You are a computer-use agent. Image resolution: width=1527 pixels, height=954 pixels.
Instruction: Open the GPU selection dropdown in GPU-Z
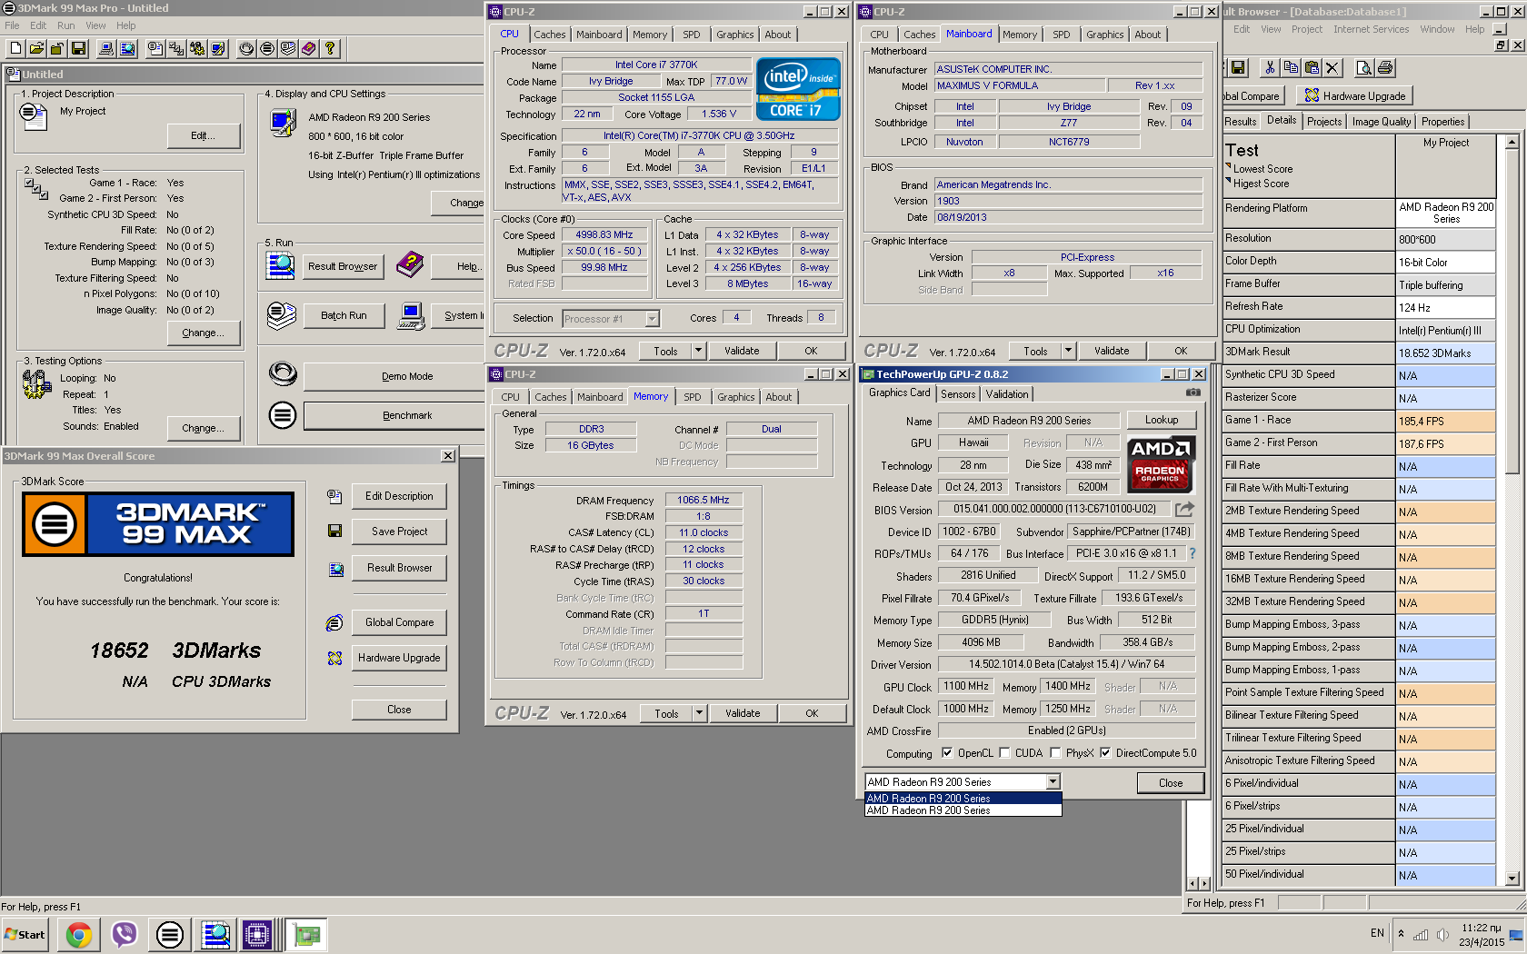click(x=1053, y=781)
